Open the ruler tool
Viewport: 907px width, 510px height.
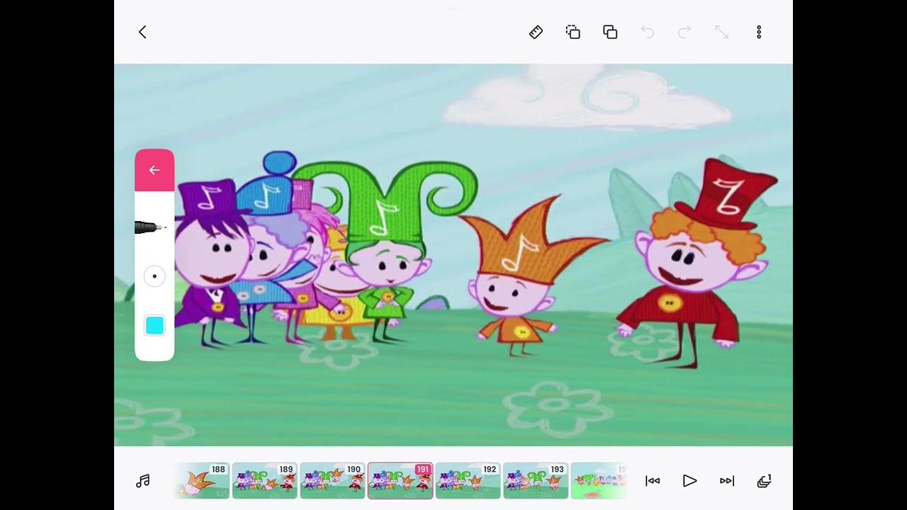coord(536,32)
